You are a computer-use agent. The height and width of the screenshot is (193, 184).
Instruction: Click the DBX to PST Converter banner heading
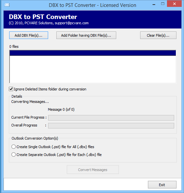[x=43, y=17]
